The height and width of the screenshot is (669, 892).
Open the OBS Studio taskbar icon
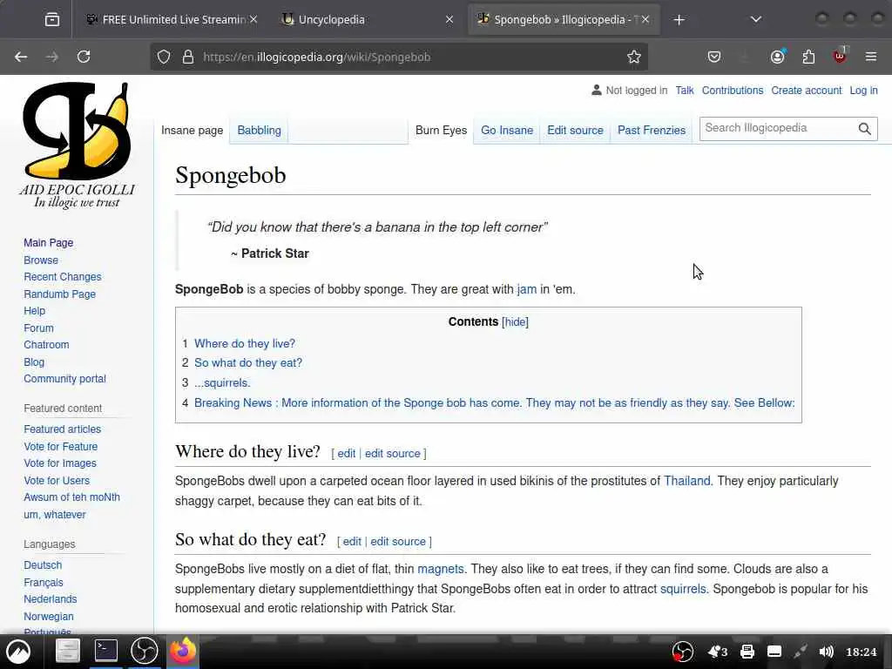(145, 651)
